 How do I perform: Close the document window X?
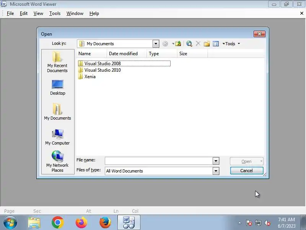click(302, 13)
